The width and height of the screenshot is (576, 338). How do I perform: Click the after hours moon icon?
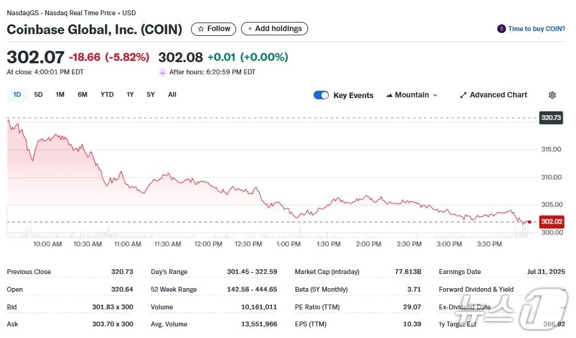pos(162,72)
